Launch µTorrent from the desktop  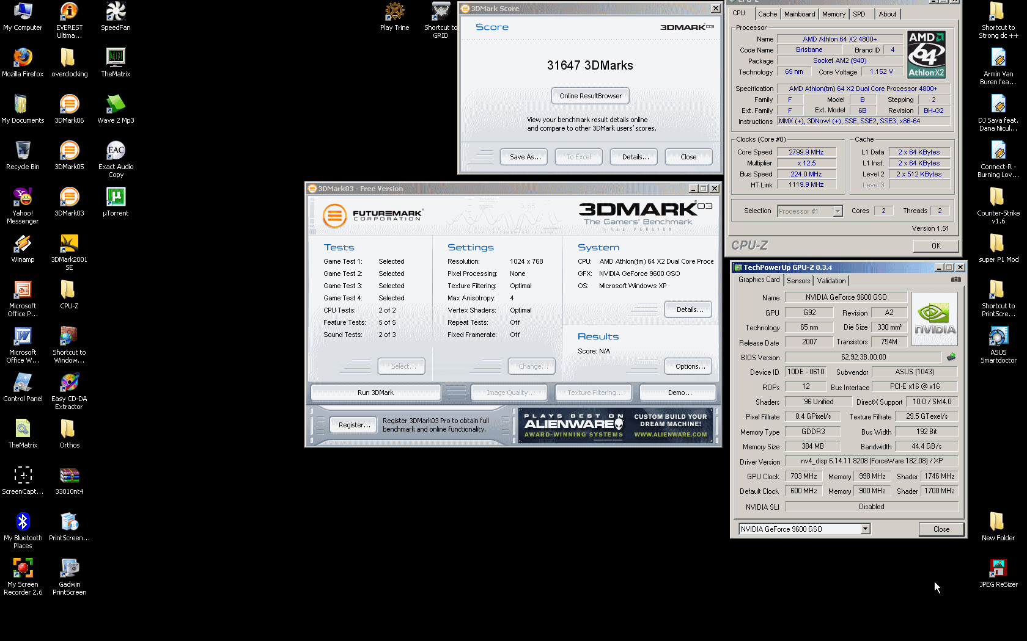point(116,202)
